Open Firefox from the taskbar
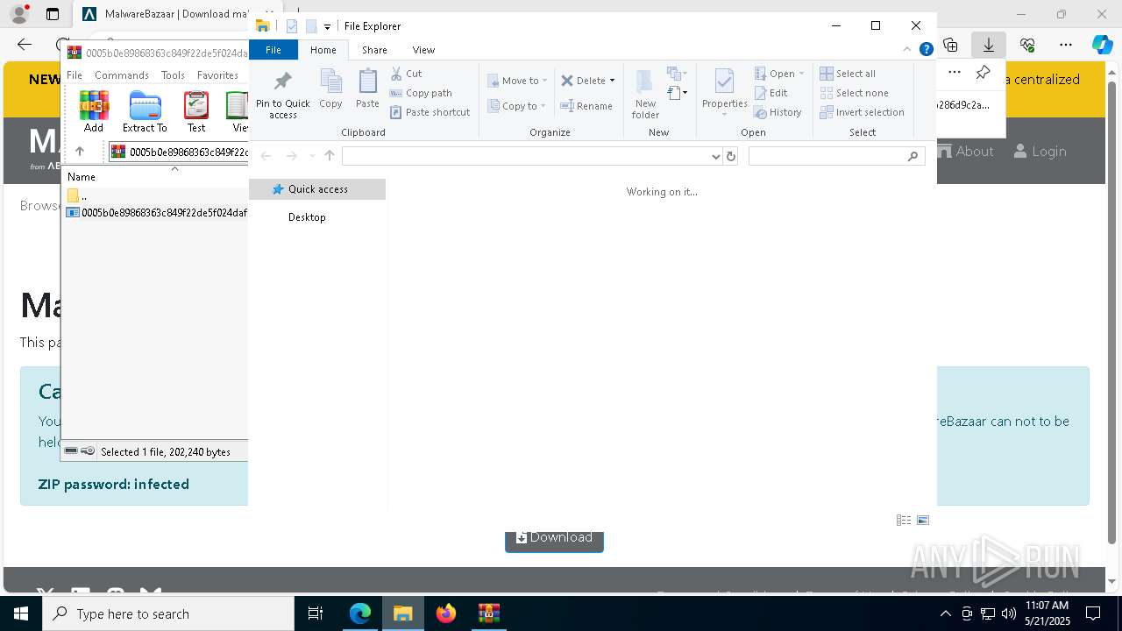Image resolution: width=1122 pixels, height=631 pixels. click(446, 613)
